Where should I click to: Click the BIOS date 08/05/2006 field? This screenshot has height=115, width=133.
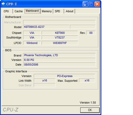(x=59, y=65)
